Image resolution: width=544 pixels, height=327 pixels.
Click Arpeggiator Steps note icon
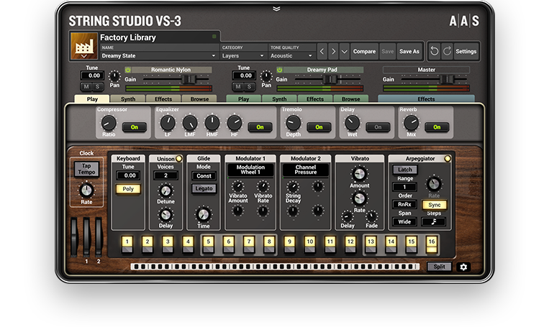point(434,221)
